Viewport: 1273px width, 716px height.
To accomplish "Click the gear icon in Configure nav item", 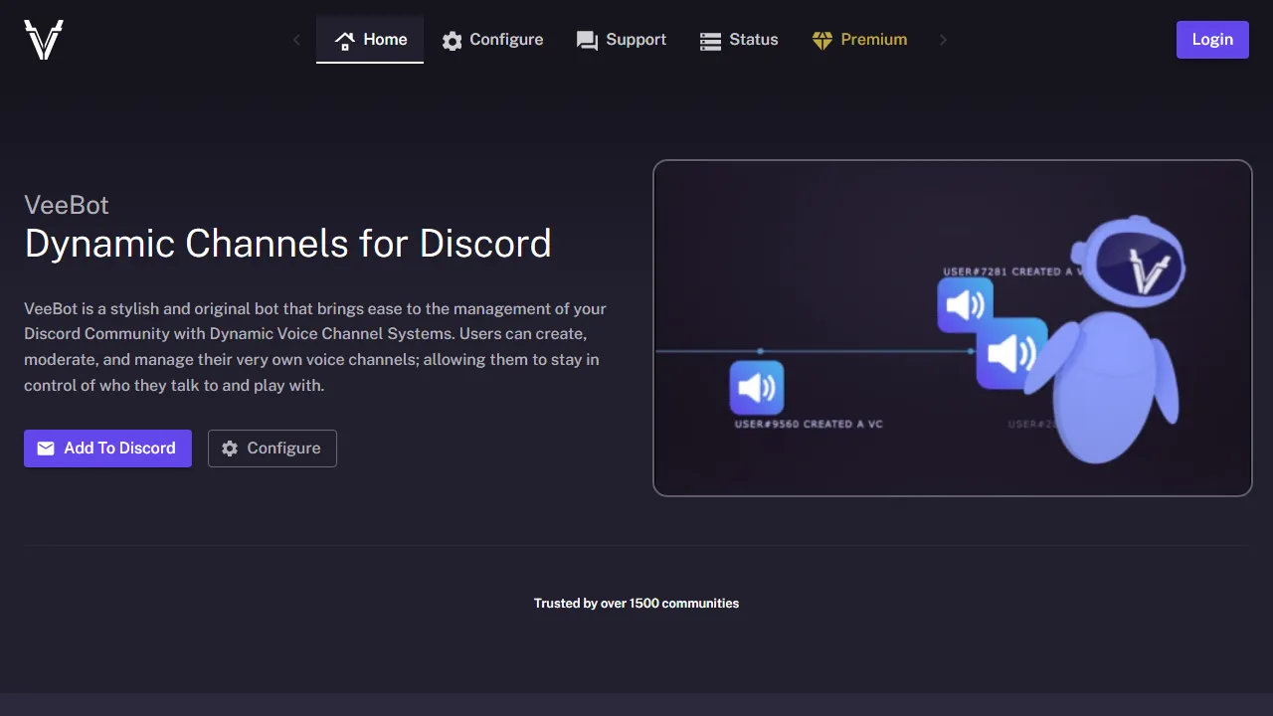I will [x=453, y=40].
